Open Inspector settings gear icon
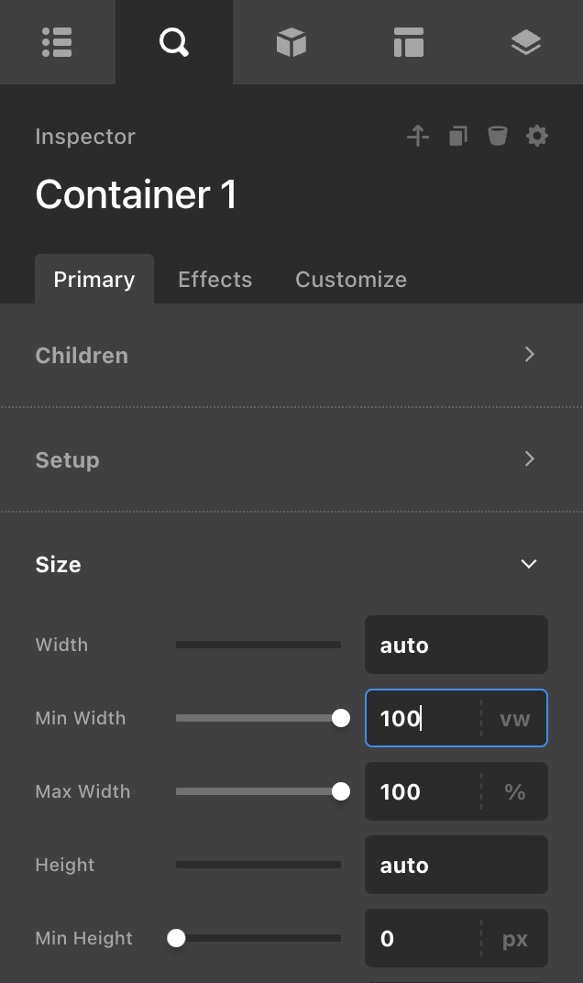This screenshot has height=983, width=583. (537, 137)
